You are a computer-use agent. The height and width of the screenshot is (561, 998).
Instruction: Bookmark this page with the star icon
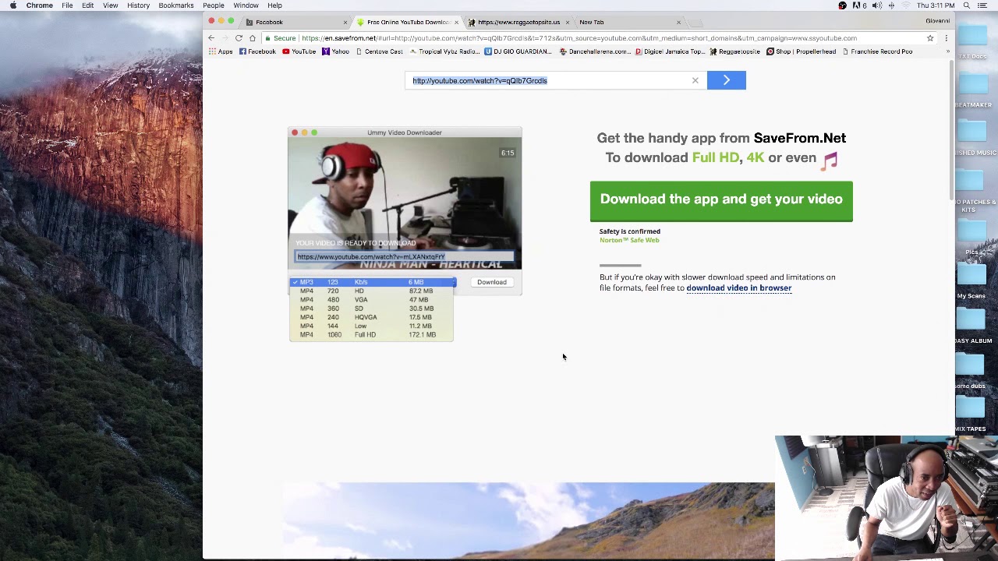[x=930, y=38]
